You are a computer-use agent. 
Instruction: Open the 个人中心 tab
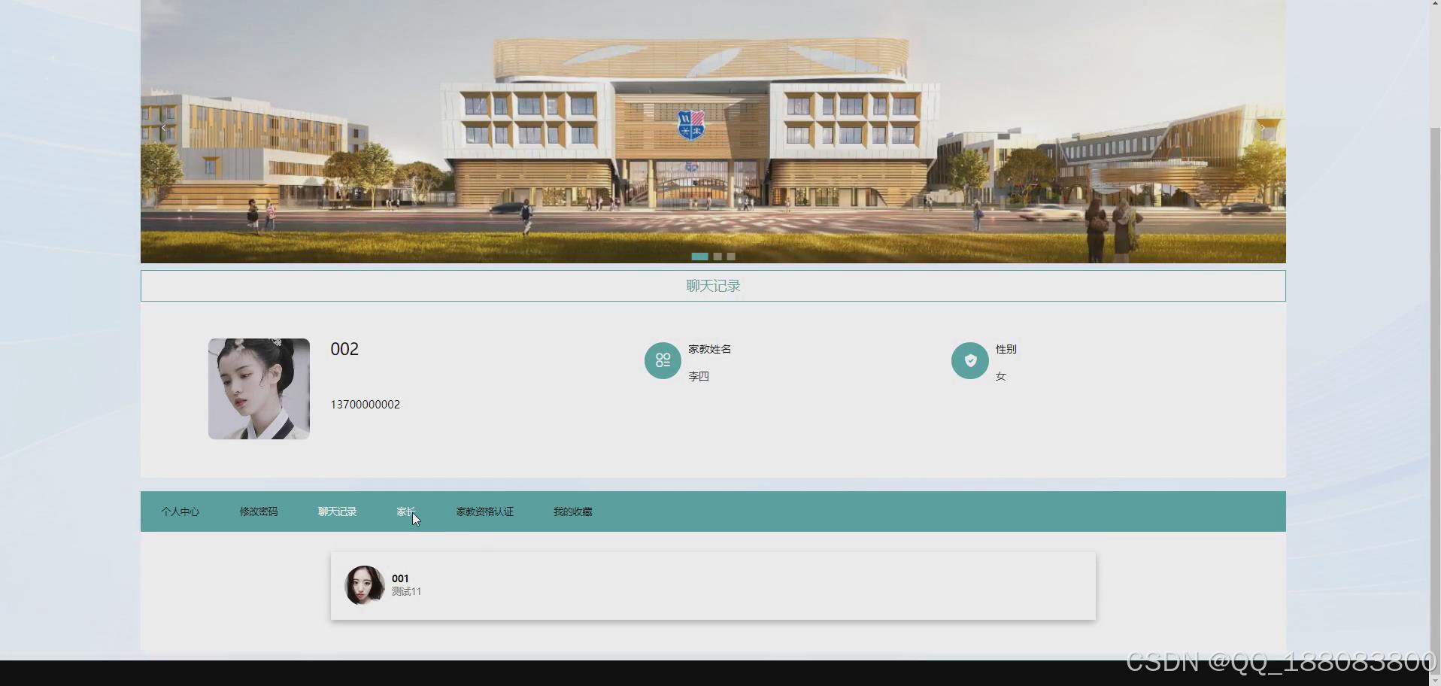tap(180, 511)
